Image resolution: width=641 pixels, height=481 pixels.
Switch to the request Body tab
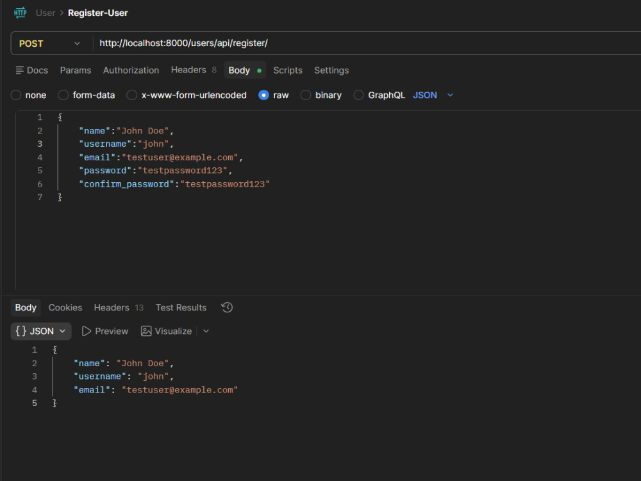coord(245,70)
